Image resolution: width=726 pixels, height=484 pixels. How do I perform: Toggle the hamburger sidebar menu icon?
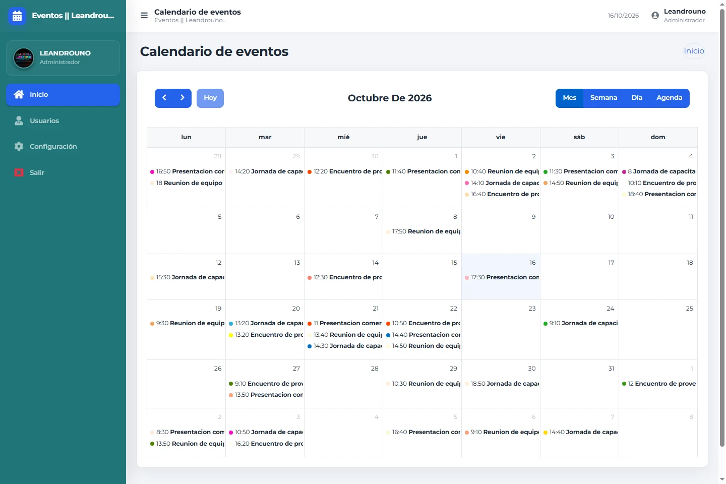click(144, 16)
